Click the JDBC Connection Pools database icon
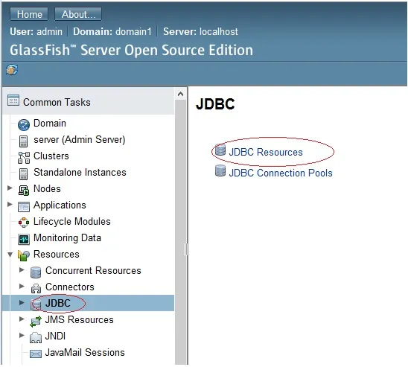The height and width of the screenshot is (367, 408). pyautogui.click(x=220, y=170)
